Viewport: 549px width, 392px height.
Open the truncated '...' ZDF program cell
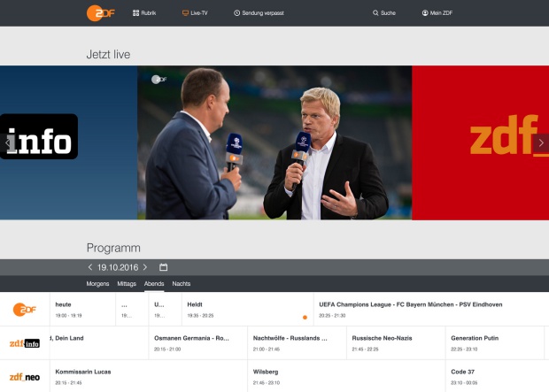click(x=132, y=310)
